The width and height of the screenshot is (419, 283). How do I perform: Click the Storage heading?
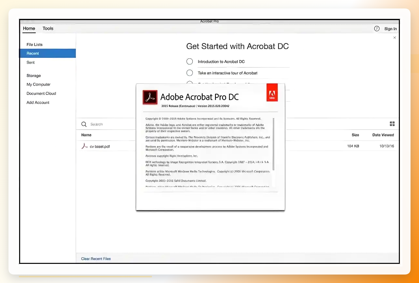[x=34, y=76]
